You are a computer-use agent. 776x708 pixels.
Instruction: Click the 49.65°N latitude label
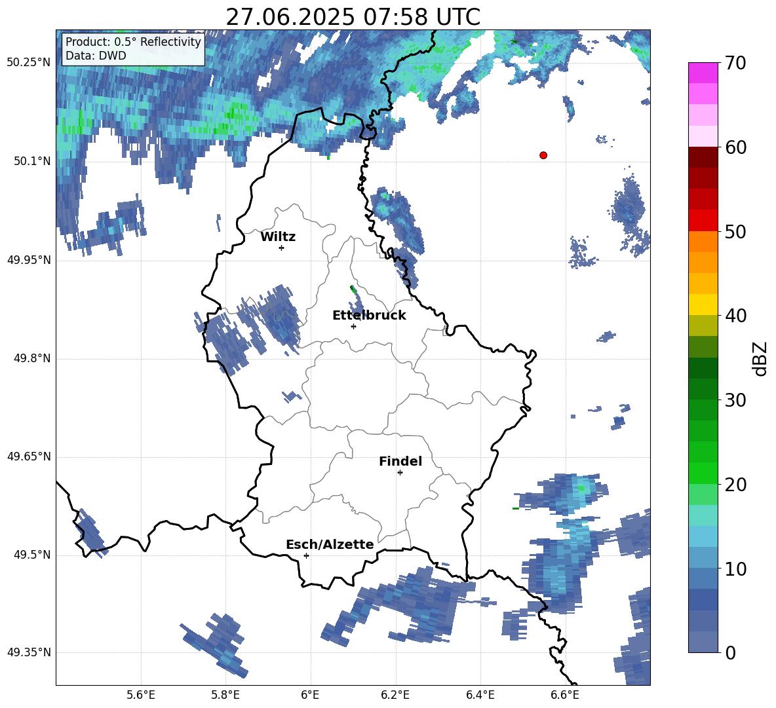pyautogui.click(x=29, y=456)
